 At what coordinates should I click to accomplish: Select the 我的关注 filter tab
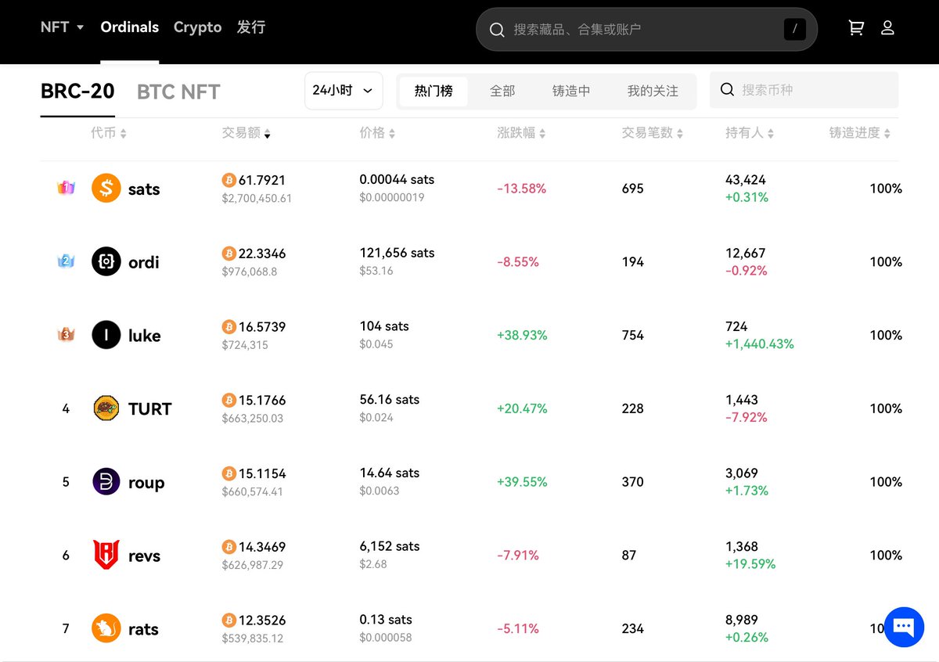[x=653, y=91]
